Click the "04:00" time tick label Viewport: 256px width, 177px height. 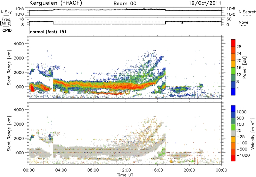pos(61,170)
